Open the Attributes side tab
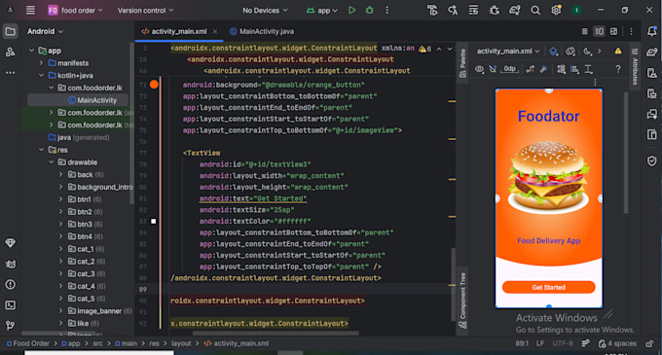This screenshot has width=662, height=355. [x=635, y=66]
